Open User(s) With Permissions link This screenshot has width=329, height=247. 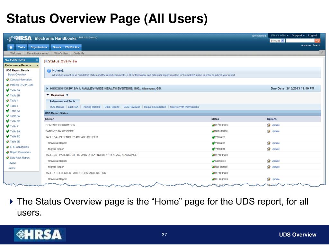click(184, 107)
